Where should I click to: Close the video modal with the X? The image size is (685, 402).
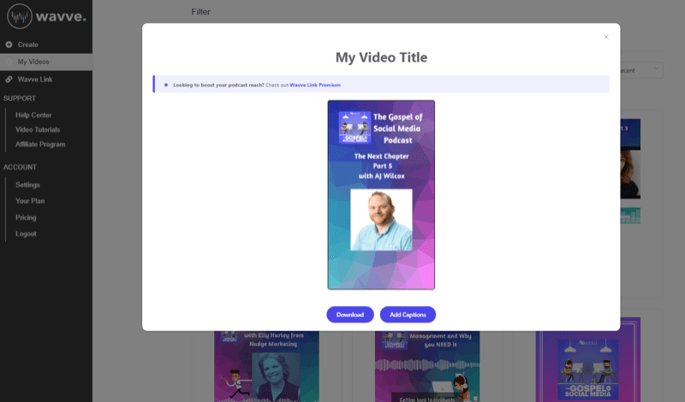pos(606,37)
